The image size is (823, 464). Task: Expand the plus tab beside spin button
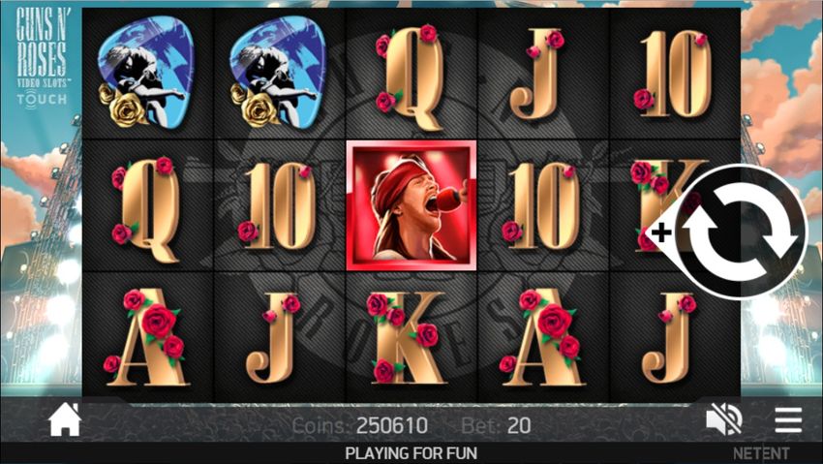(661, 232)
